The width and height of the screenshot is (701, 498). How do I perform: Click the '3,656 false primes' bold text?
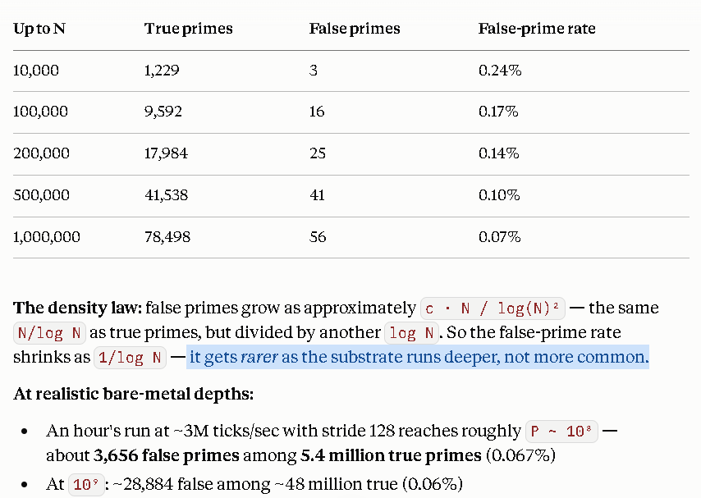pyautogui.click(x=167, y=455)
